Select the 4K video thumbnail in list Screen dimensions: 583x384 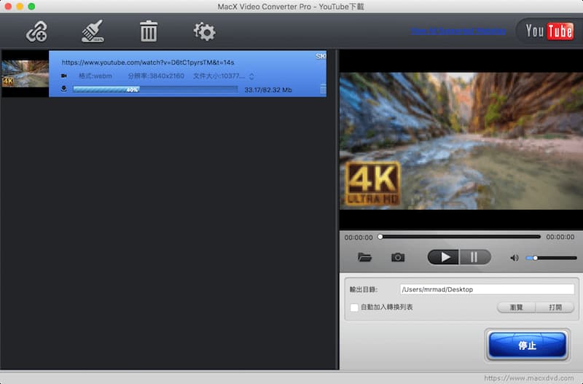(x=25, y=74)
